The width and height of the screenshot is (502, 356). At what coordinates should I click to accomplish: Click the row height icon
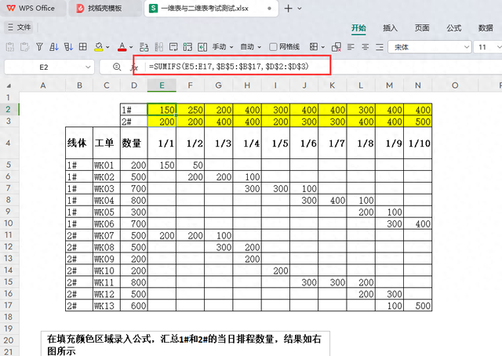(x=144, y=47)
